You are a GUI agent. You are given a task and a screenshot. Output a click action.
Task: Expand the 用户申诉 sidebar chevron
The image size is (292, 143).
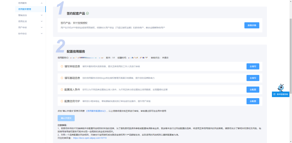(x=42, y=27)
